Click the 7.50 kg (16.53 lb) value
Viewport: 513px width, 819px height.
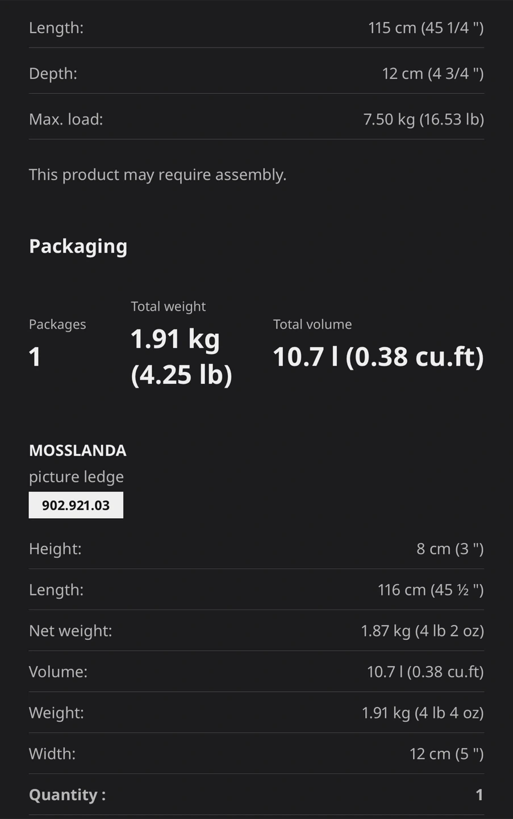click(423, 119)
